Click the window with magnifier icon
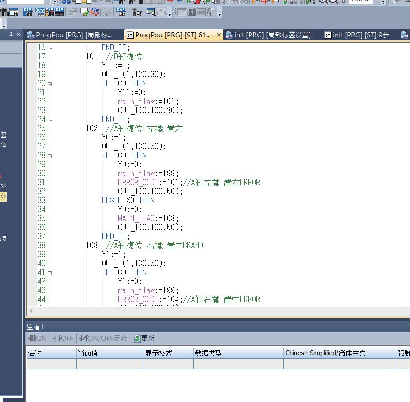The width and height of the screenshot is (410, 402). click(x=151, y=12)
